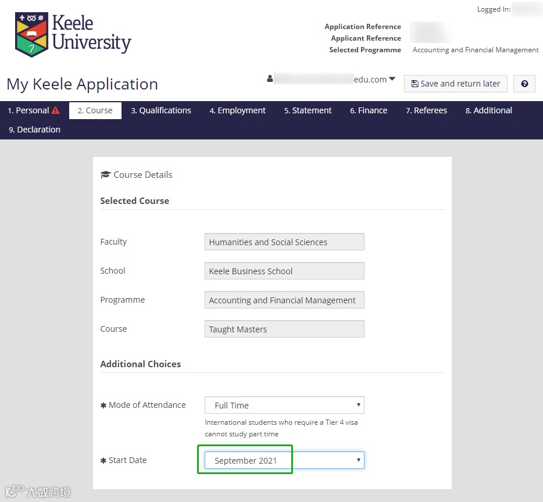This screenshot has width=543, height=502.
Task: Click the help question mark icon
Action: point(524,84)
